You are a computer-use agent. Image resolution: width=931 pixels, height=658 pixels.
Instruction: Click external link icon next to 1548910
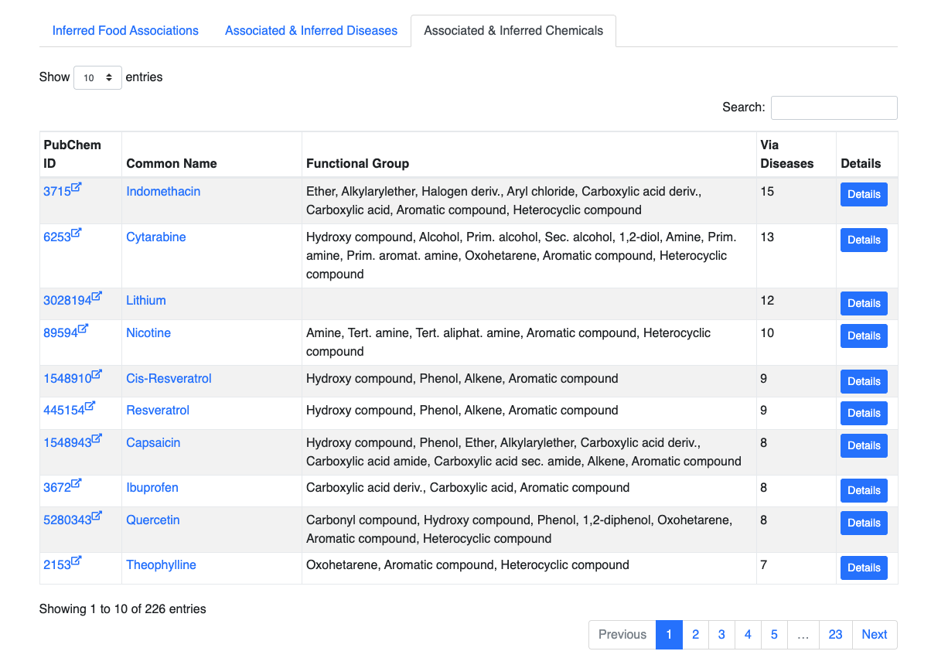[97, 375]
